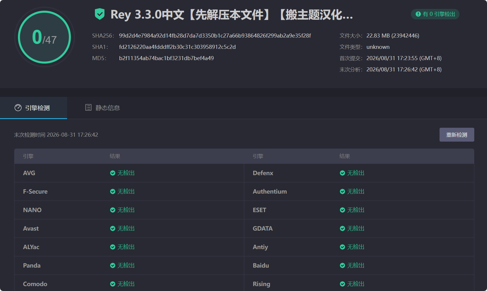Click the AVG engine name
This screenshot has height=291, width=487.
tap(29, 173)
